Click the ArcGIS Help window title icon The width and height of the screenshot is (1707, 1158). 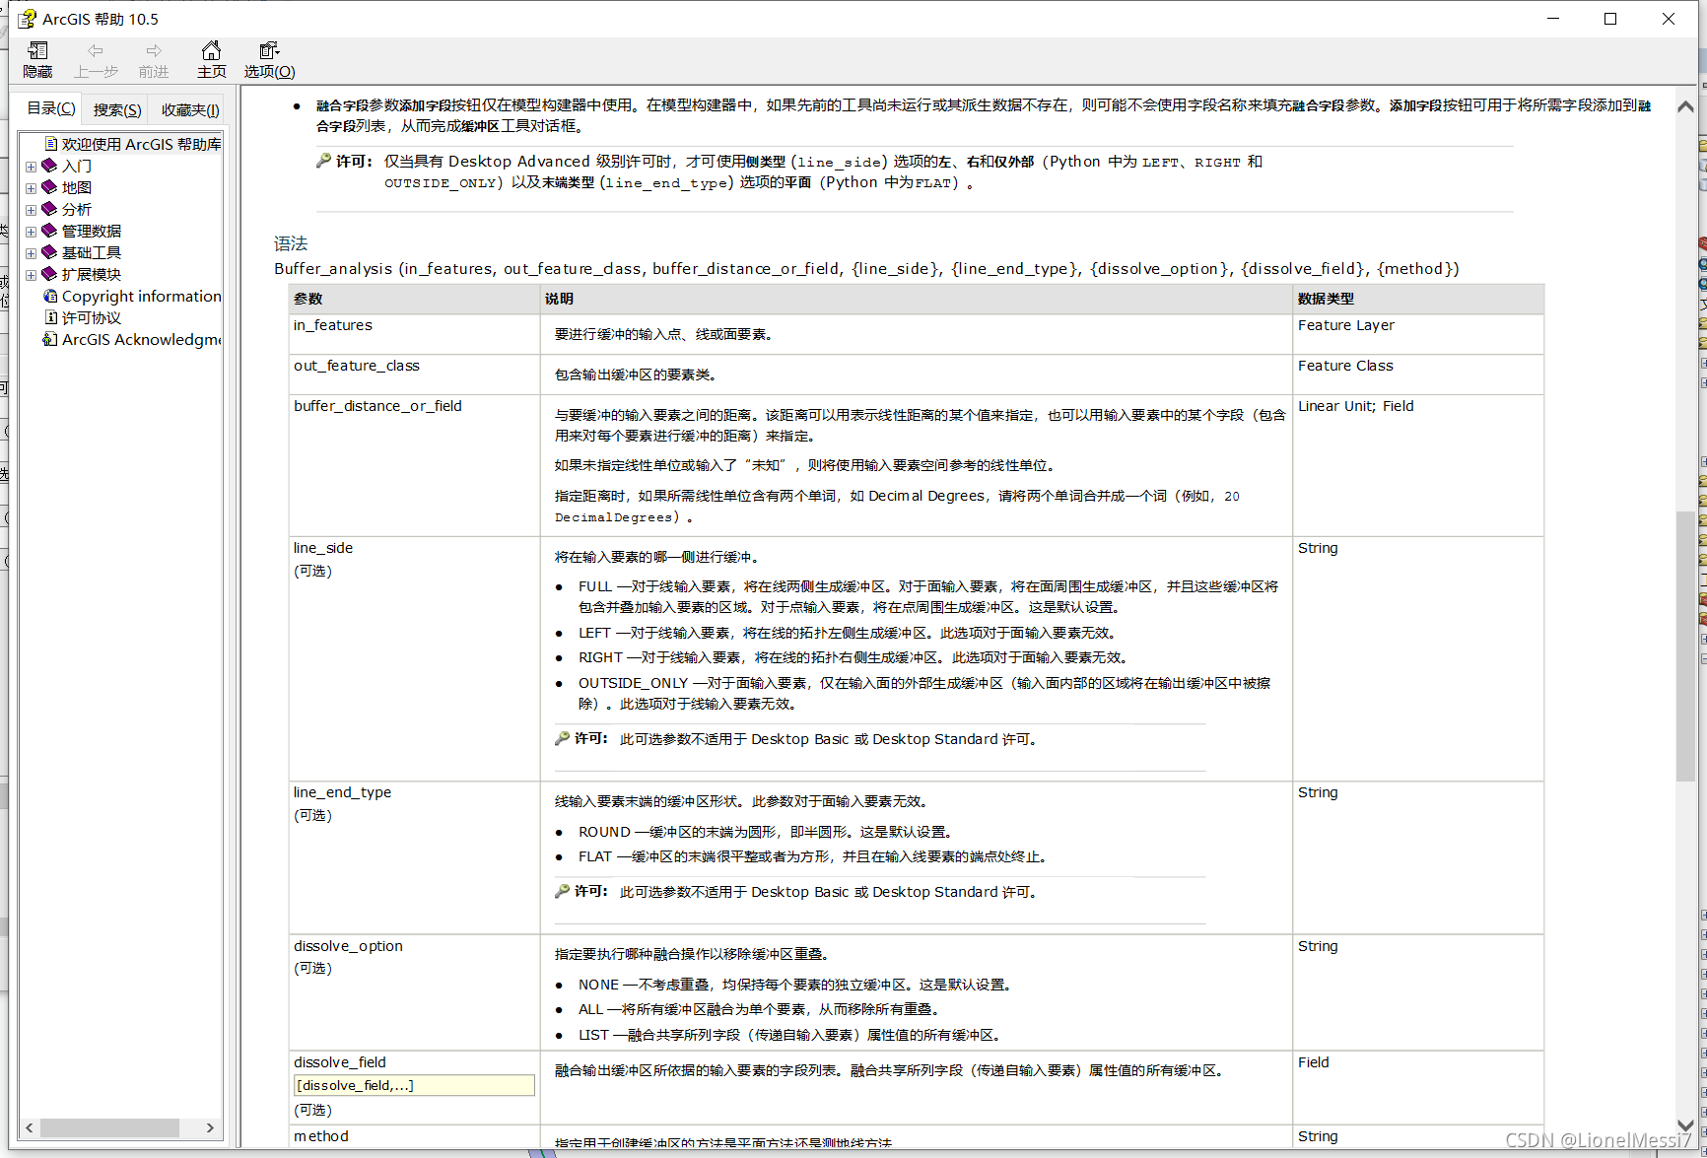27,19
